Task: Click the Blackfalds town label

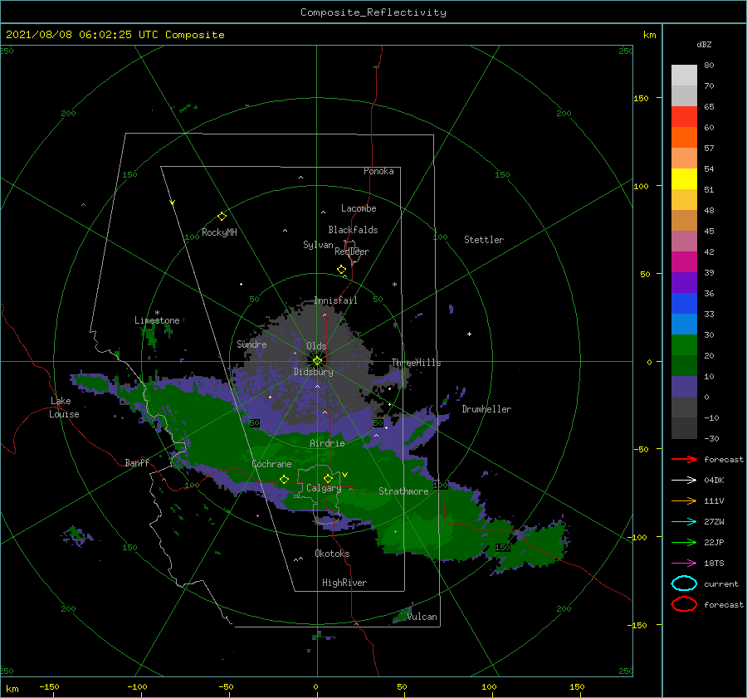Action: (x=353, y=230)
